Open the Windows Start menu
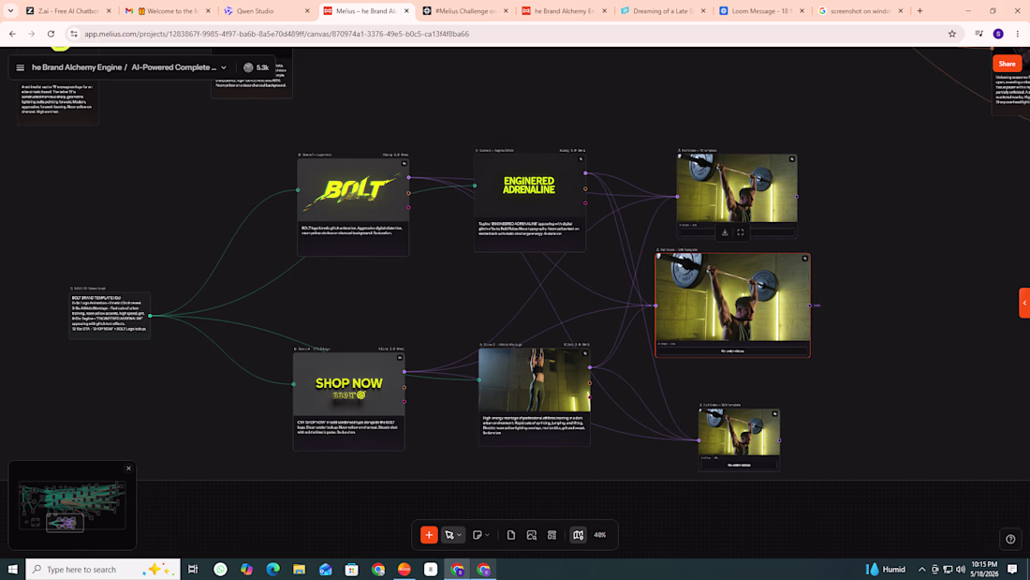 [12, 569]
